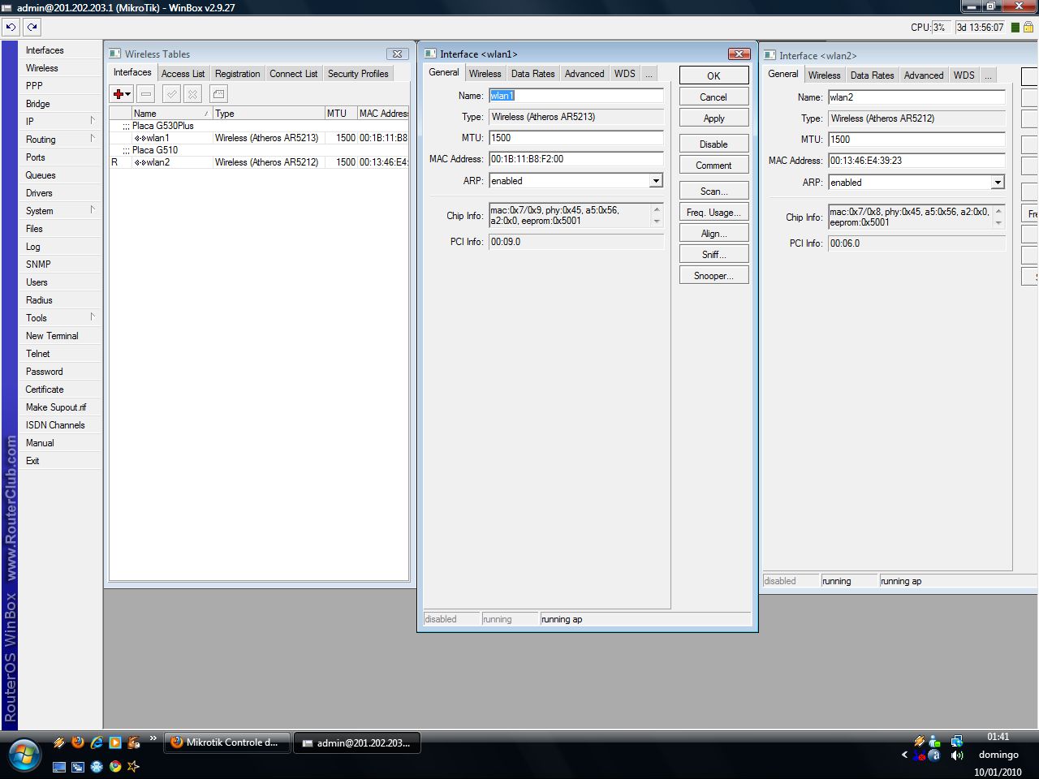Click Show Desktop quick launch icon
1039x779 pixels.
[x=59, y=766]
